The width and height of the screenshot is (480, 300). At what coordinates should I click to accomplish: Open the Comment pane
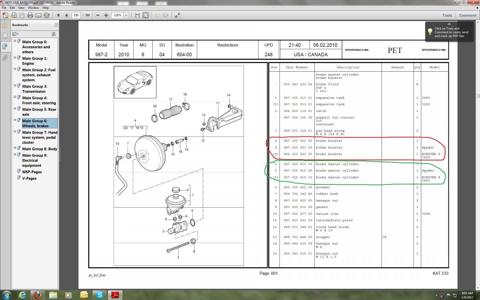[x=468, y=15]
